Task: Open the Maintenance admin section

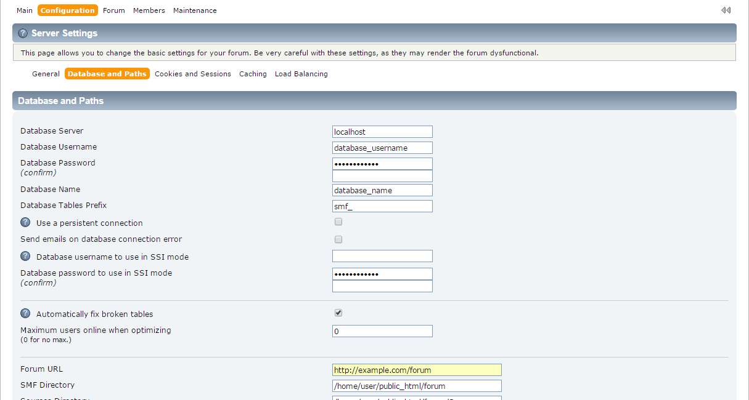Action: point(195,10)
